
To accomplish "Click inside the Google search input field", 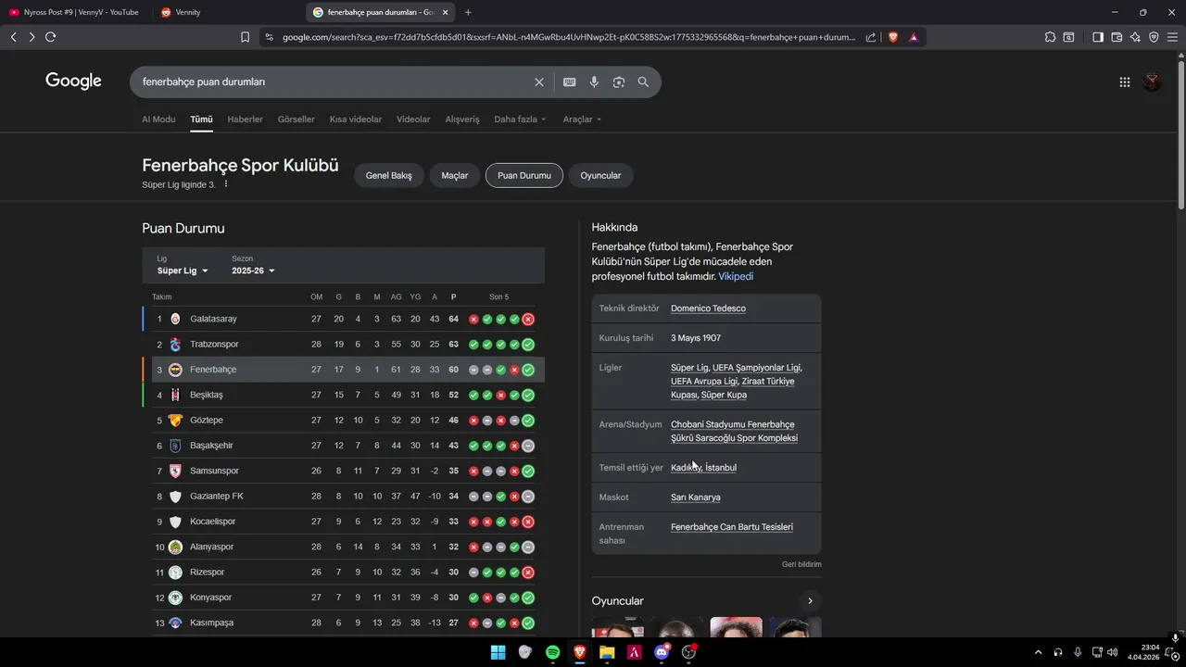I will click(334, 82).
